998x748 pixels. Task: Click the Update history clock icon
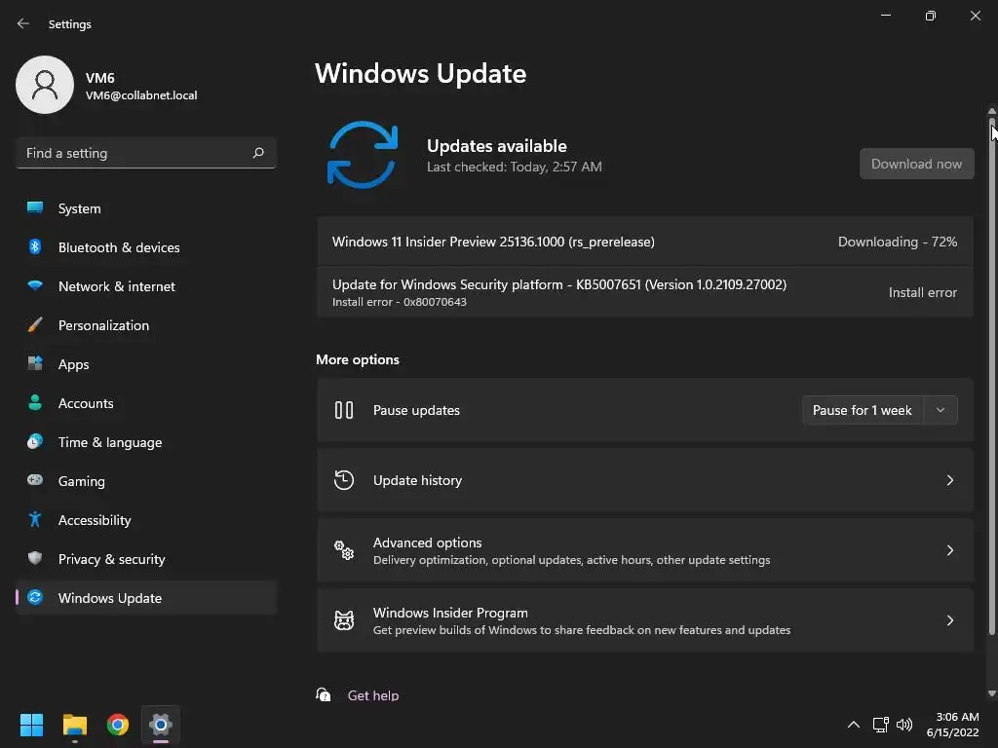pyautogui.click(x=344, y=480)
